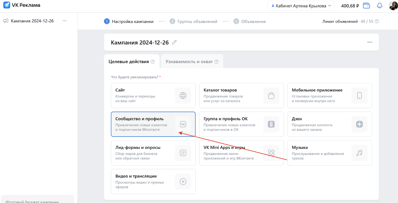Click the VK icon on Сообщество и профиль
This screenshot has width=398, height=203.
point(183,124)
